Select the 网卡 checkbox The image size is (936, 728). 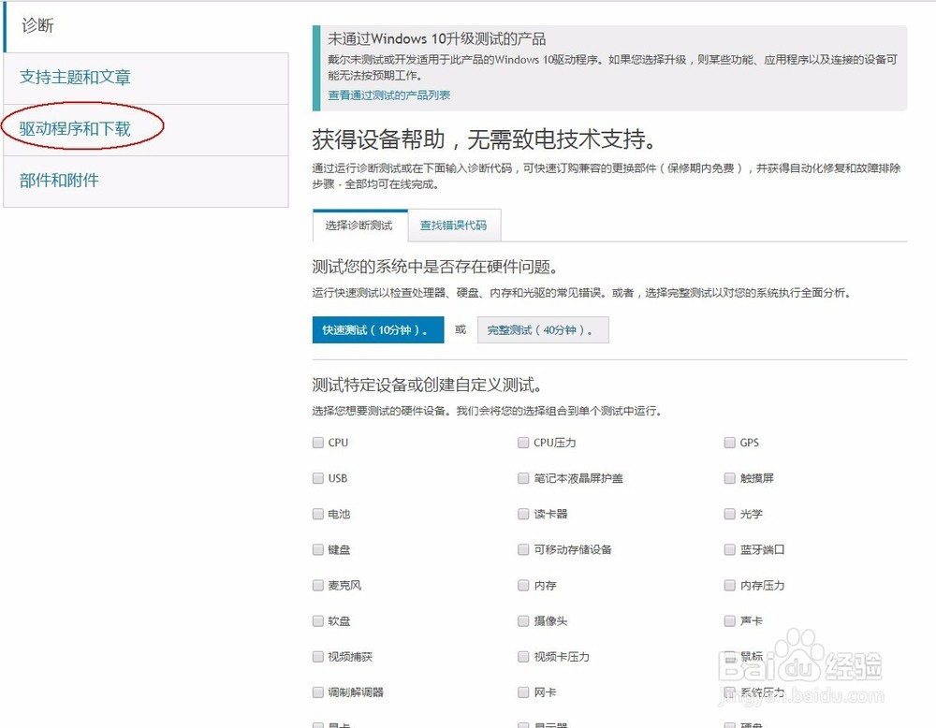(x=523, y=692)
